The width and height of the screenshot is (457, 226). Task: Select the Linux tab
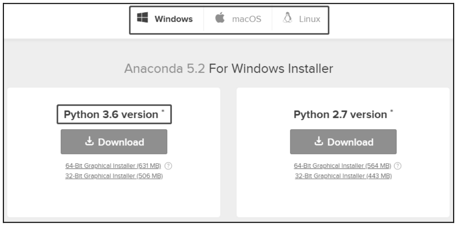[301, 19]
